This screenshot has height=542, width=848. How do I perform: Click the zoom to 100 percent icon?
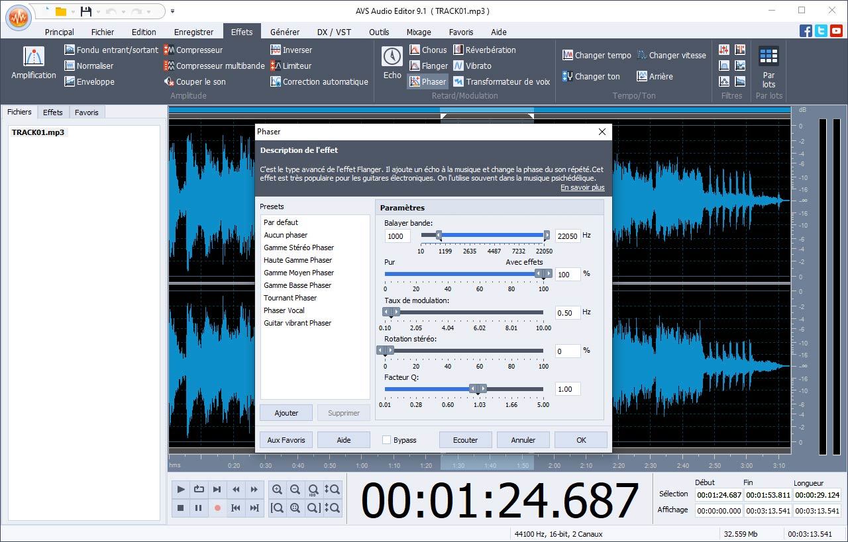(313, 490)
